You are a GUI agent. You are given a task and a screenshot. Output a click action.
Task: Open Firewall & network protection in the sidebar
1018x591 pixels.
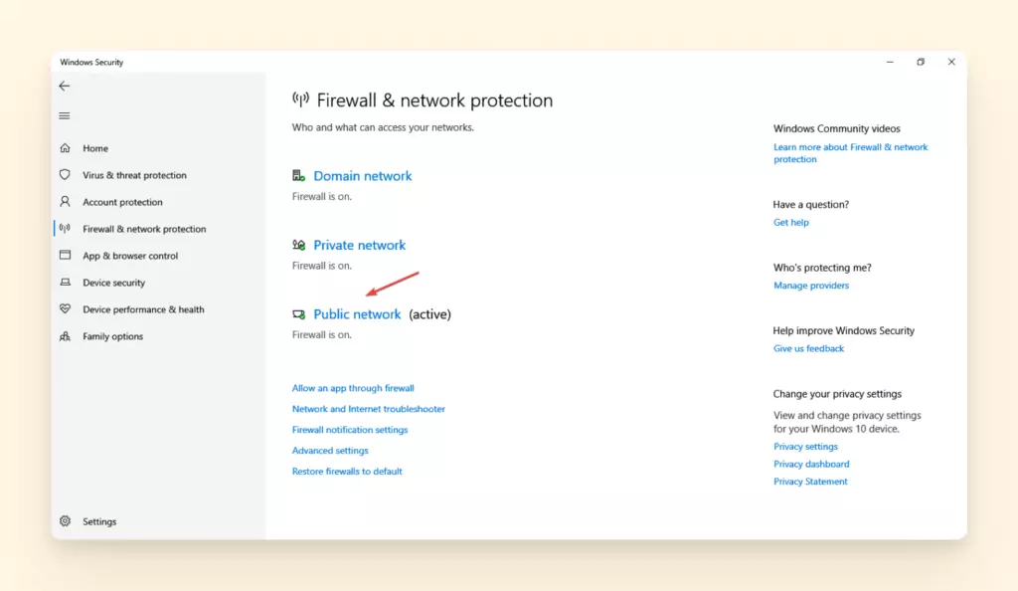144,229
